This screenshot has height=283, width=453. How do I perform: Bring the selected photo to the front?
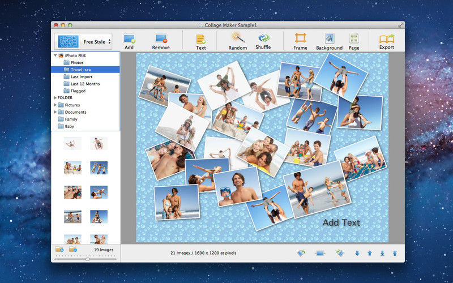click(395, 253)
